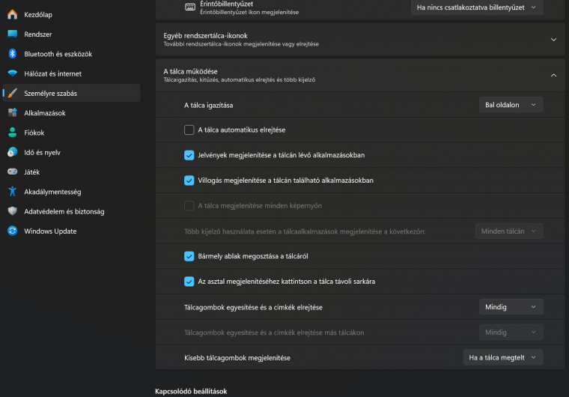This screenshot has height=397, width=569.
Task: Expand Egyéb rendszertálca-ikonok section
Action: click(x=553, y=40)
